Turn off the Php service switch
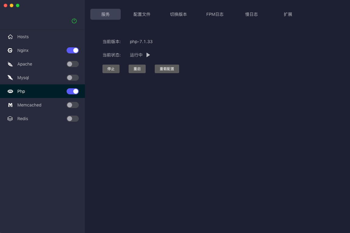 [73, 91]
